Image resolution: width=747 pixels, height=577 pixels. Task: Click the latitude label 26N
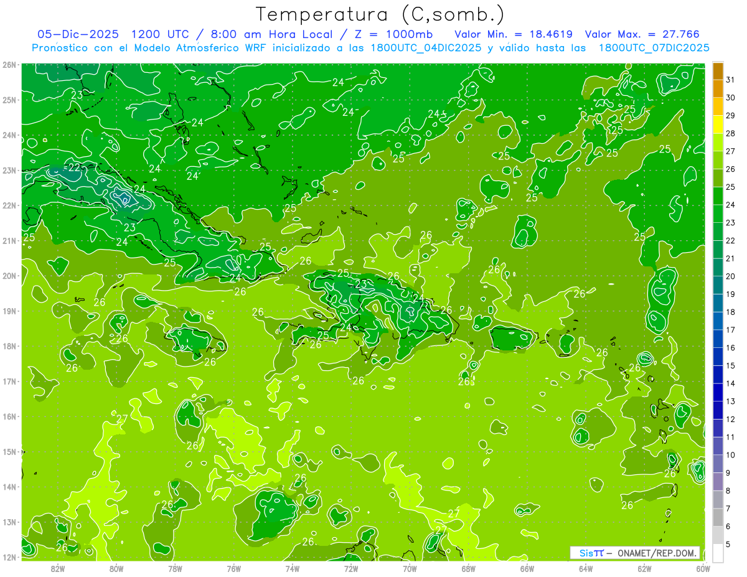point(9,65)
